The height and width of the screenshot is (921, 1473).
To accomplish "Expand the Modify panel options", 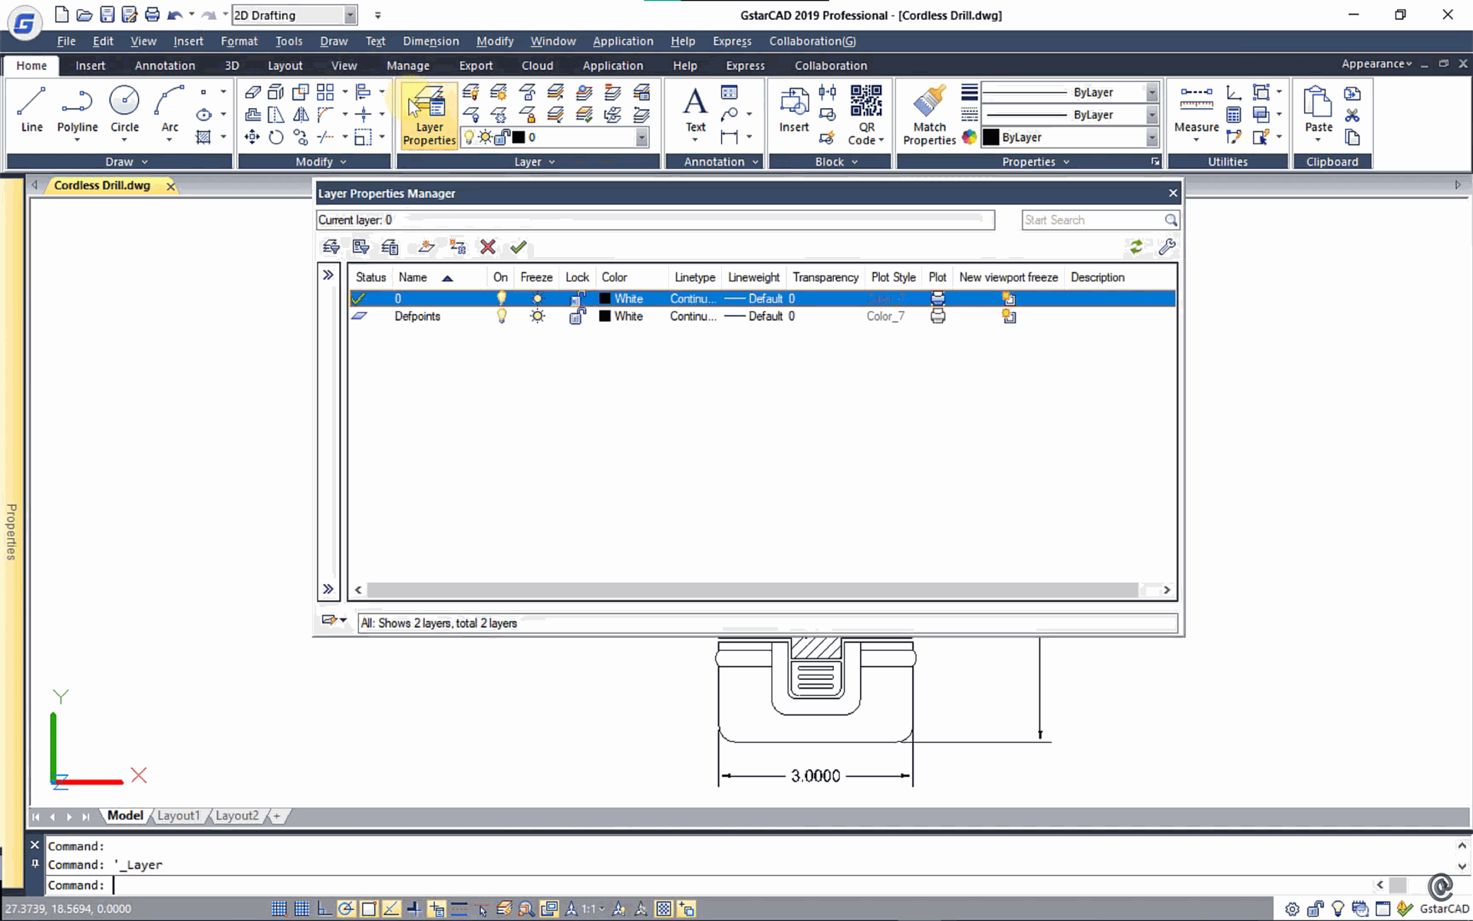I will 341,161.
